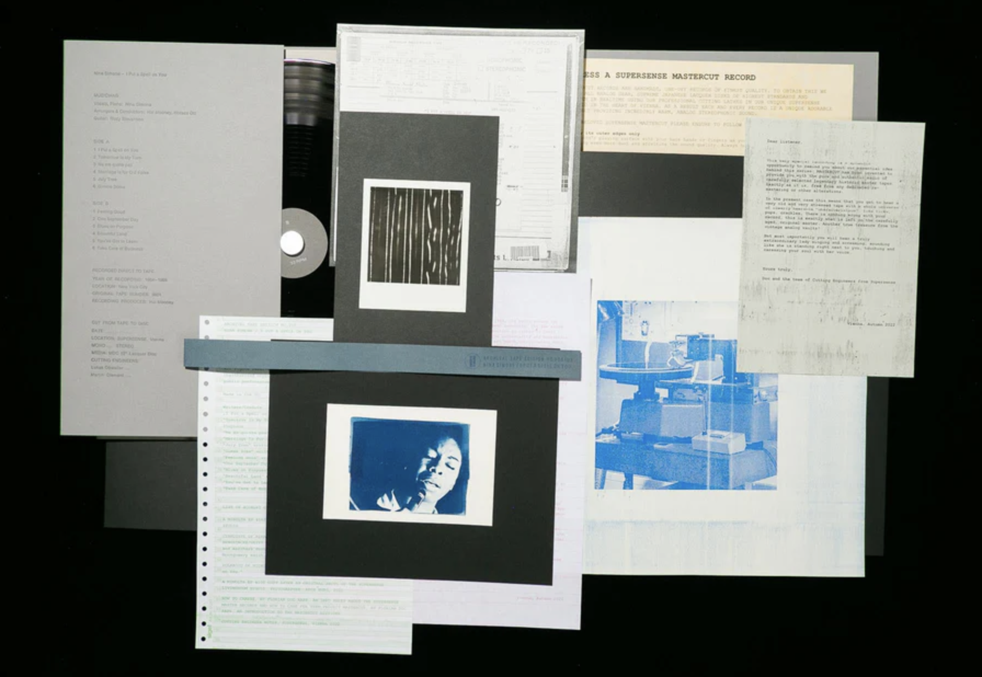Click the blue print of the cutting lathe
The height and width of the screenshot is (677, 982).
point(686,394)
